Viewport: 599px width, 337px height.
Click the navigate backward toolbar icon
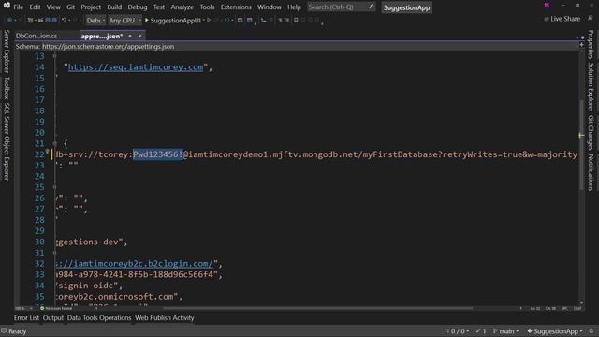pyautogui.click(x=10, y=20)
